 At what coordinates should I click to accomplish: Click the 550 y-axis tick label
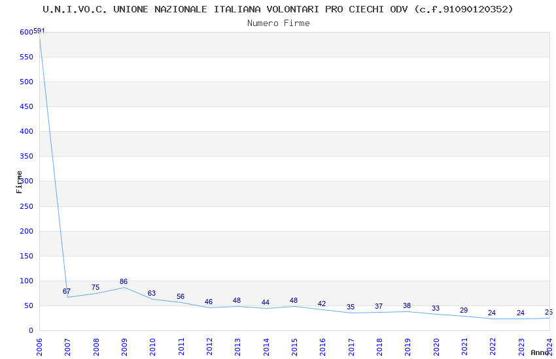(26, 57)
